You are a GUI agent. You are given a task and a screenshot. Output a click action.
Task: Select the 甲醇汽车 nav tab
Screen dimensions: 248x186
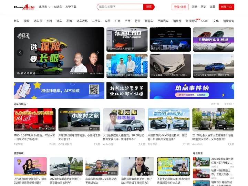tap(163, 21)
